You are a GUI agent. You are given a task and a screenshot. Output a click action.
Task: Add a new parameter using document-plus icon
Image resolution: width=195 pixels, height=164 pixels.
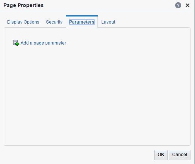16,43
